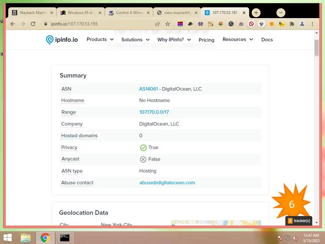Open the yellow striped extension icon
325x244 pixels.
[282, 24]
